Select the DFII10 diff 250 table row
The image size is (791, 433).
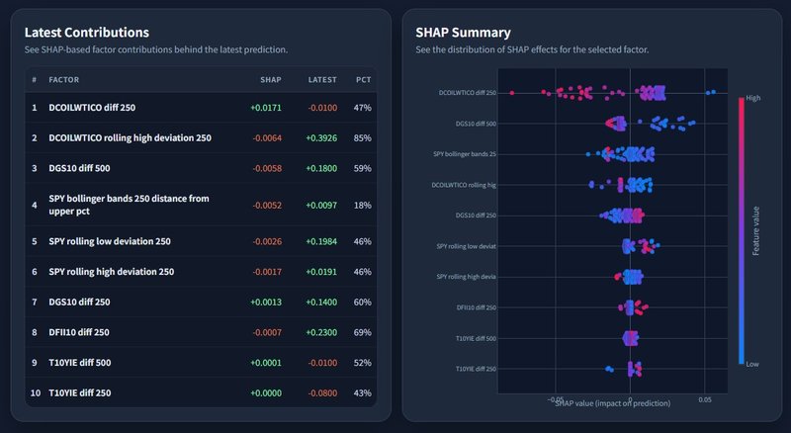[x=201, y=332]
